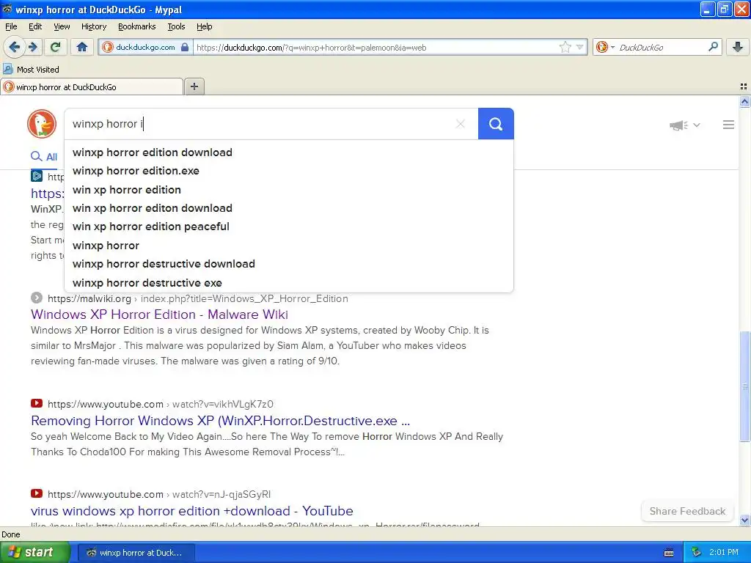
Task: Click the page scrollbar down arrow
Action: (x=744, y=520)
